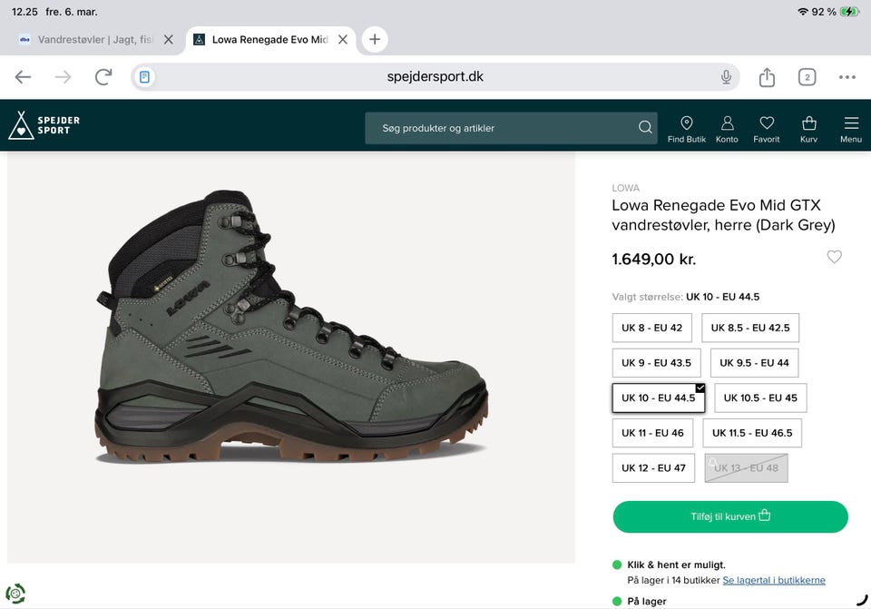871x609 pixels.
Task: Select size UK 10 - EU 44.5
Action: pyautogui.click(x=659, y=398)
